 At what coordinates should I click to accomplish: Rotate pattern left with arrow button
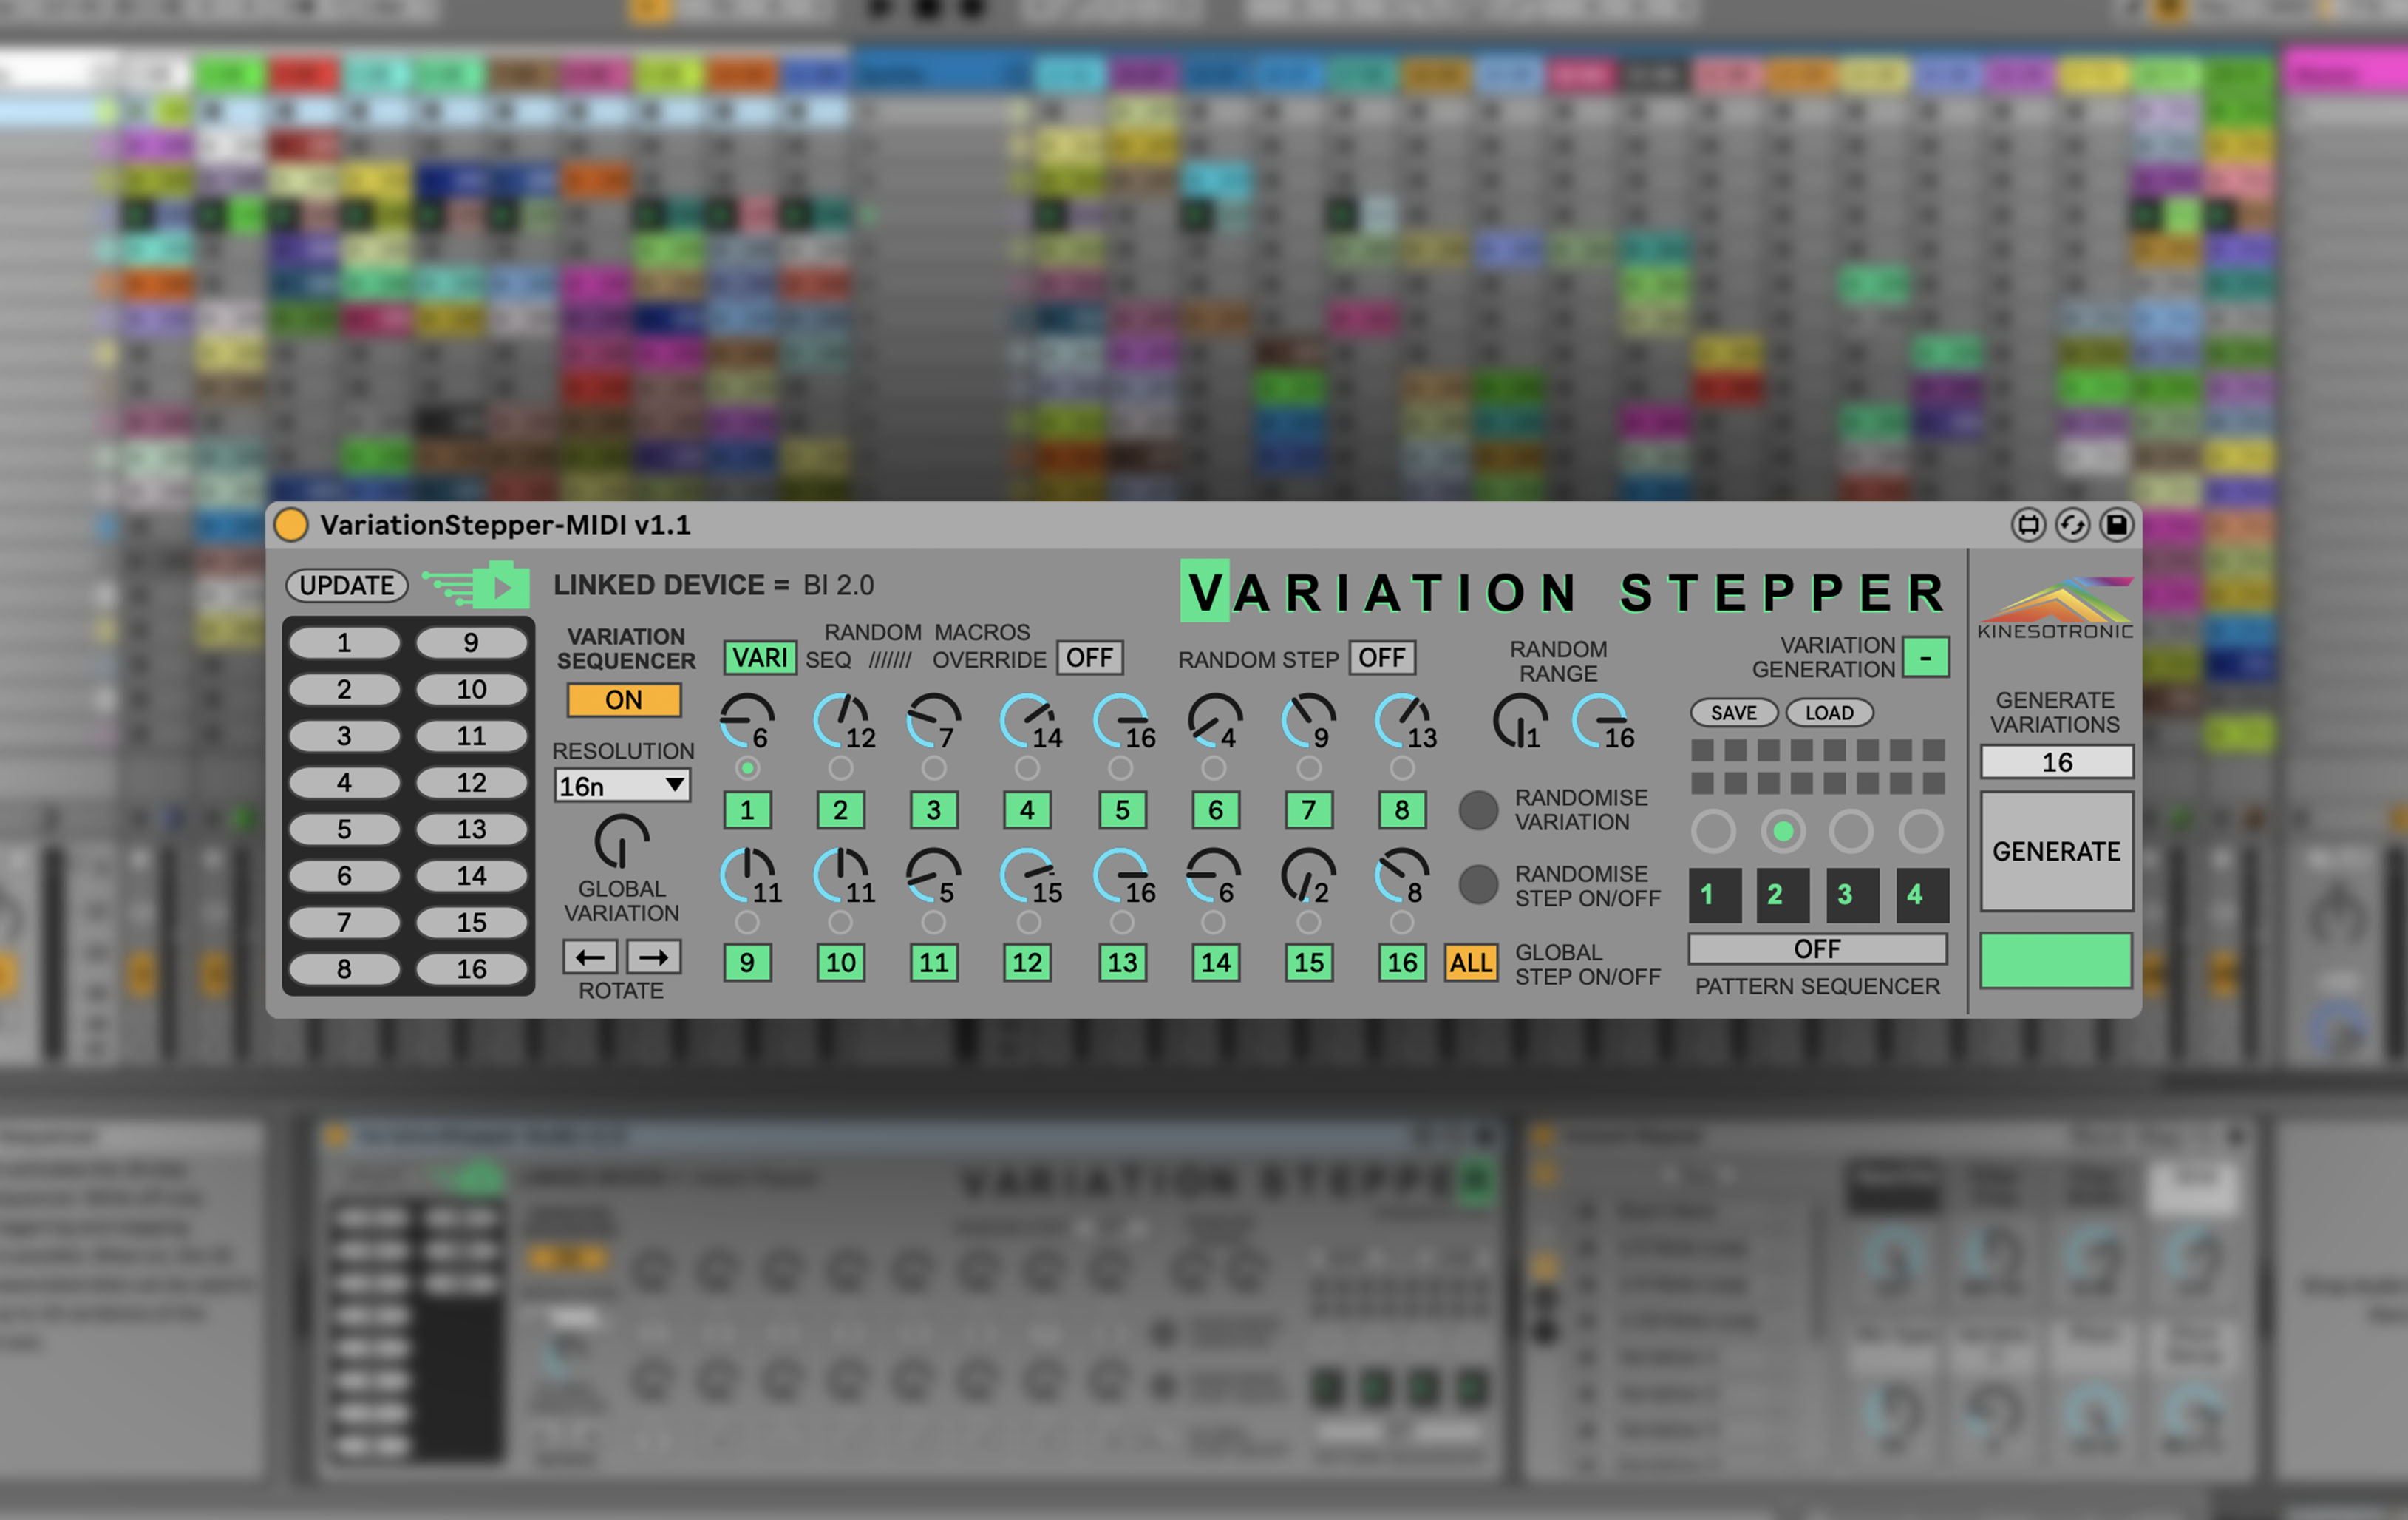coord(590,957)
